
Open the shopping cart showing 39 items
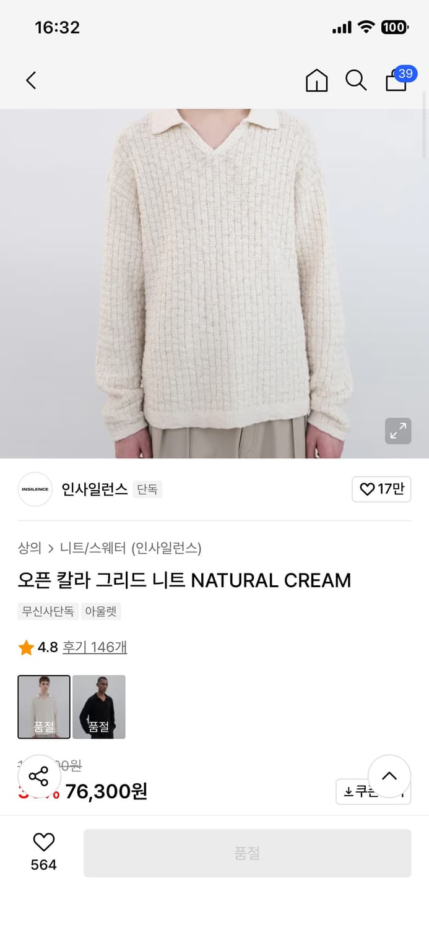pos(396,80)
